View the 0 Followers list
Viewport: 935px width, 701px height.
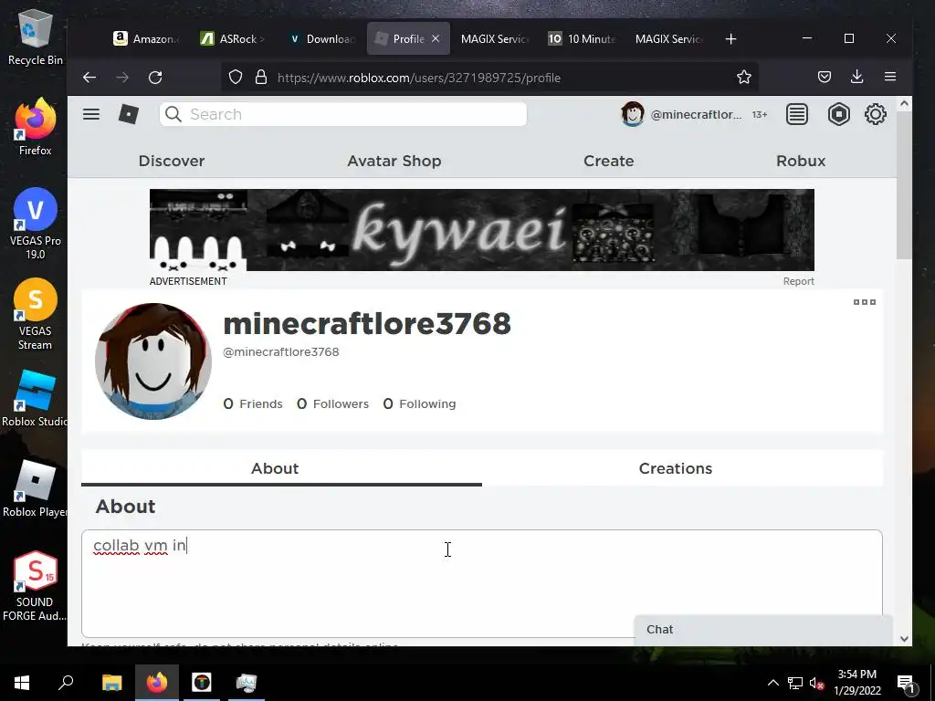click(332, 403)
